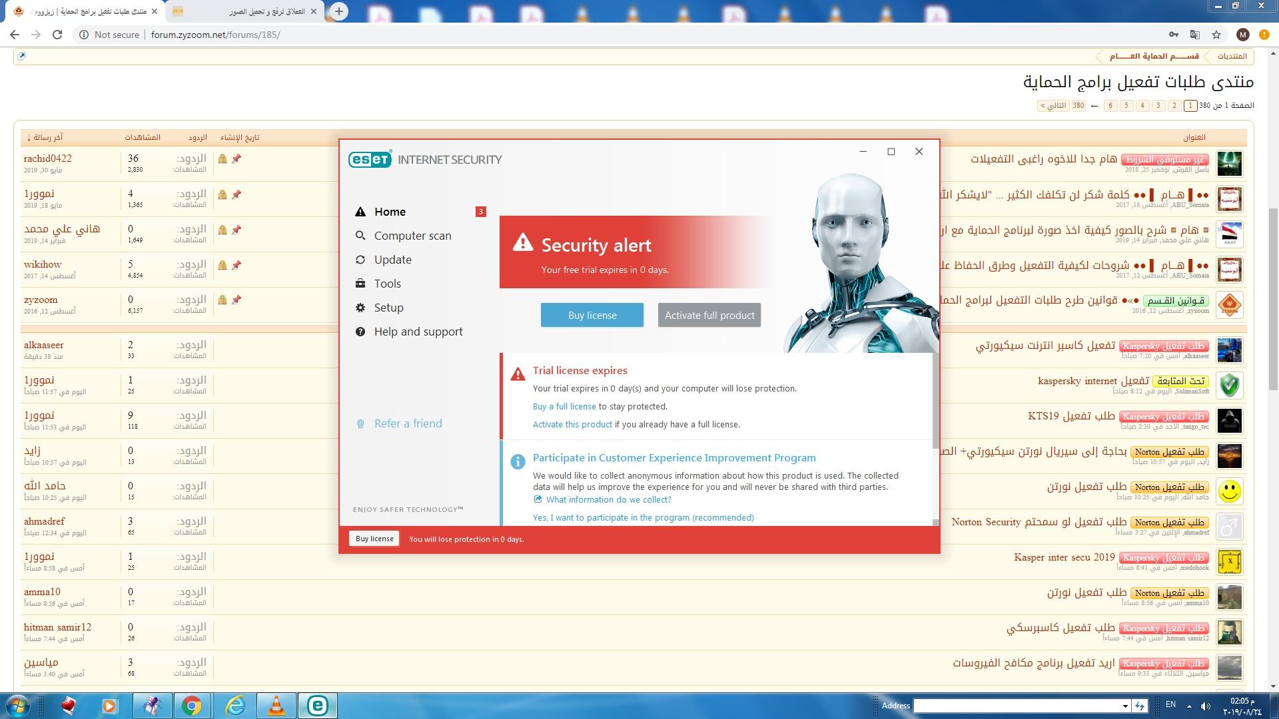Click the browser address bar URL
This screenshot has width=1279, height=719.
[215, 35]
